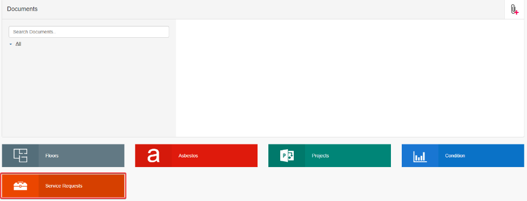The height and width of the screenshot is (201, 527).
Task: Click the Floors floor-plan icon
Action: coord(21,156)
